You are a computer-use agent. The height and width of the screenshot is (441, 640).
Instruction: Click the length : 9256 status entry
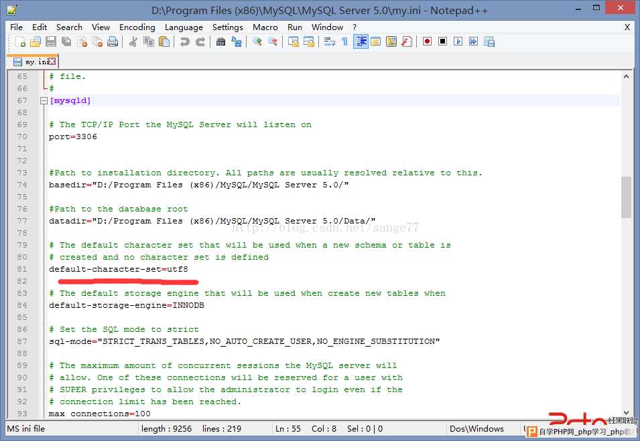tap(166, 429)
